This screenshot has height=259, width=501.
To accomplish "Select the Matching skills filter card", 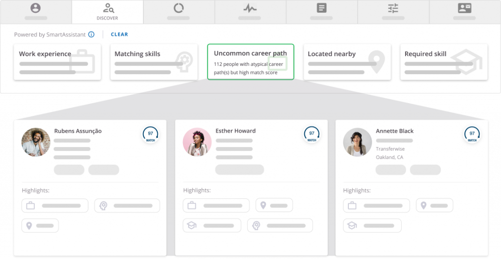I will (x=154, y=62).
